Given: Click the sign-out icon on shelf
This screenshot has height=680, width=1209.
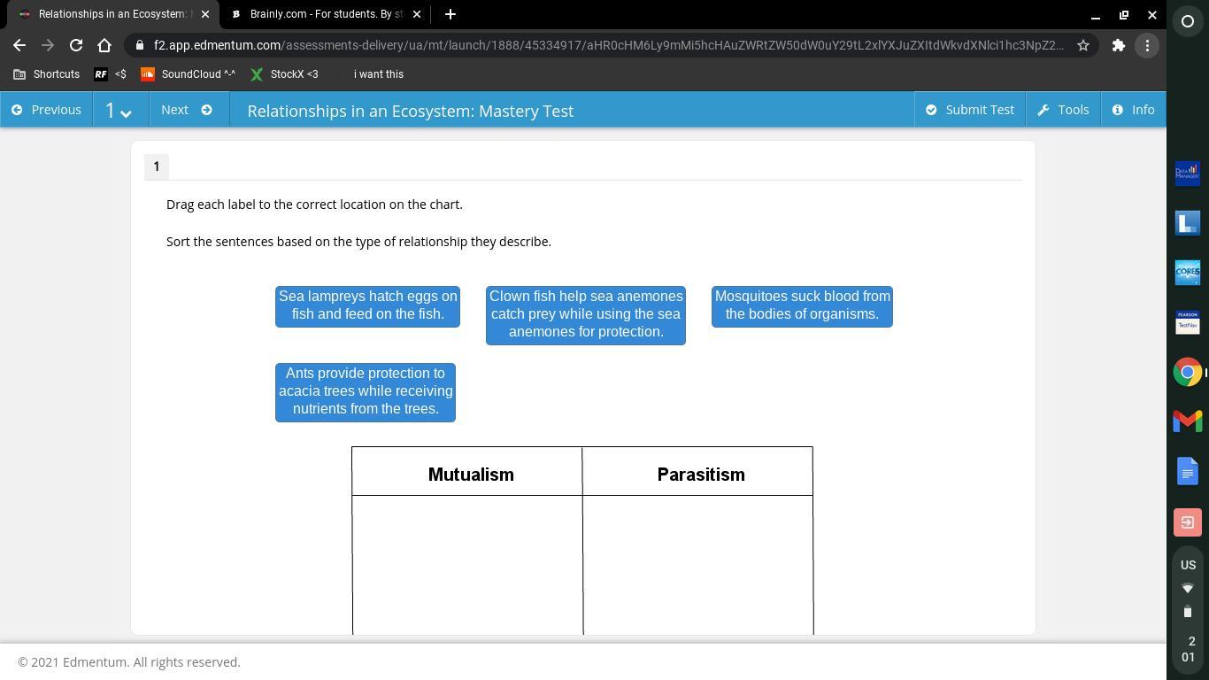Looking at the screenshot, I should (1188, 522).
